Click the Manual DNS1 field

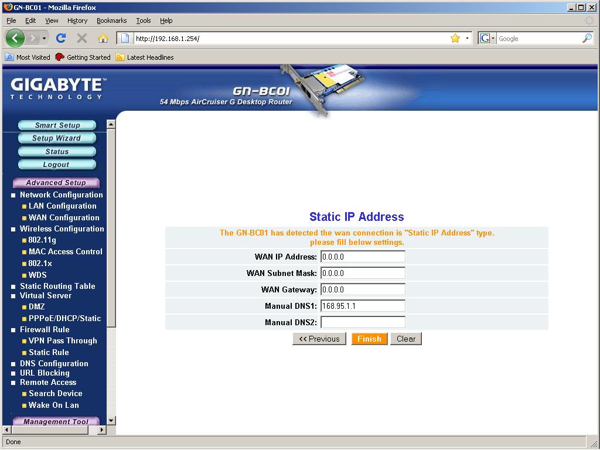[363, 306]
